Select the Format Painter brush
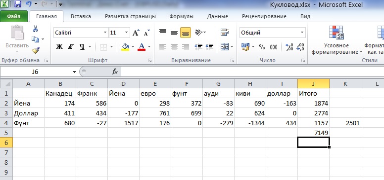Image resolution: width=384 pixels, height=180 pixels. pyautogui.click(x=36, y=50)
